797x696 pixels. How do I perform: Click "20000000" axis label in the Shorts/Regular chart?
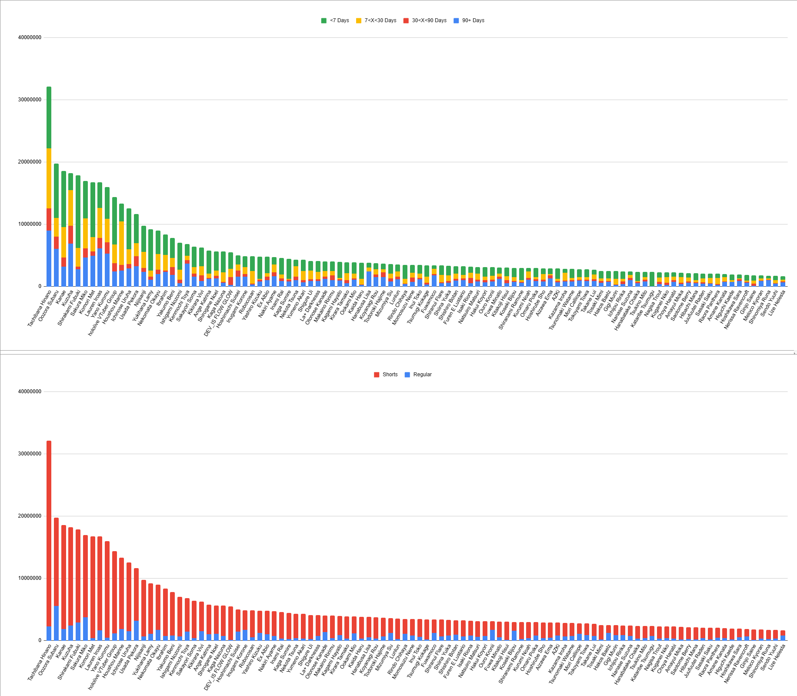(x=30, y=516)
